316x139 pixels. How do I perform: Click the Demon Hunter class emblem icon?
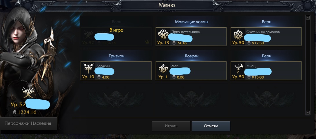tap(238, 34)
